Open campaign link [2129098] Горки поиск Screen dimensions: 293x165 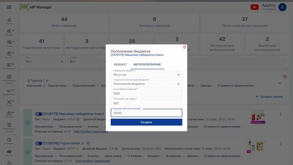click(x=61, y=143)
